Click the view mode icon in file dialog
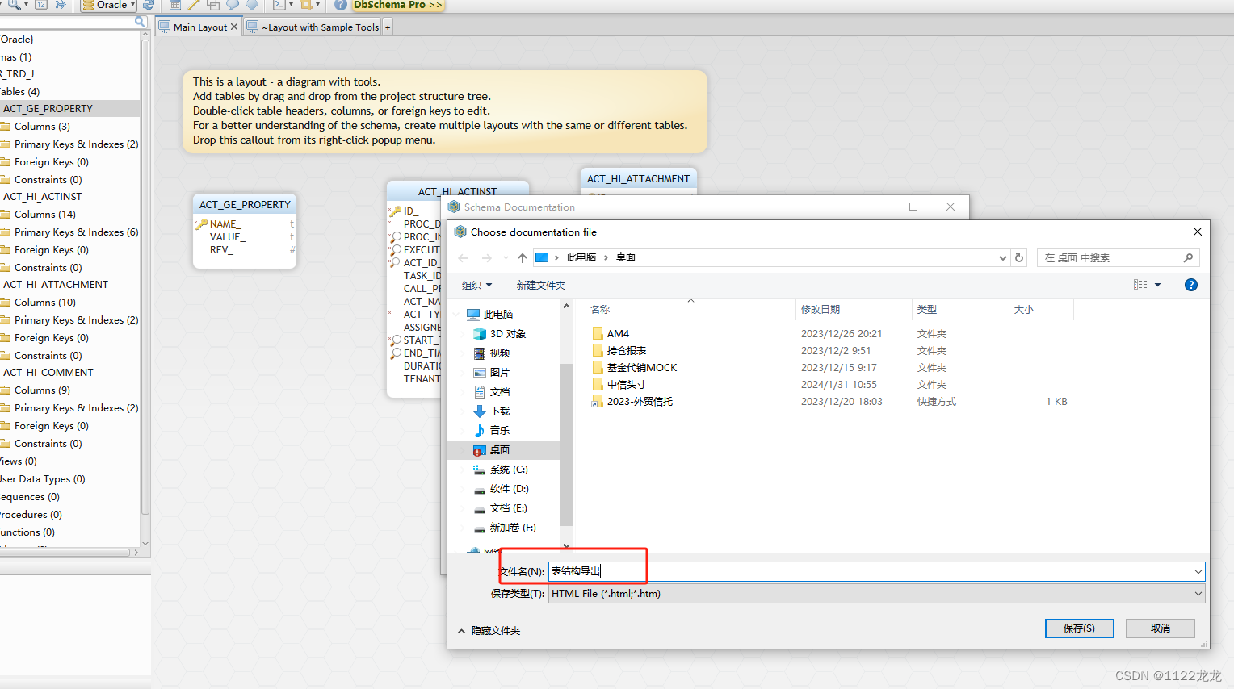Viewport: 1234px width, 689px height. click(x=1140, y=285)
